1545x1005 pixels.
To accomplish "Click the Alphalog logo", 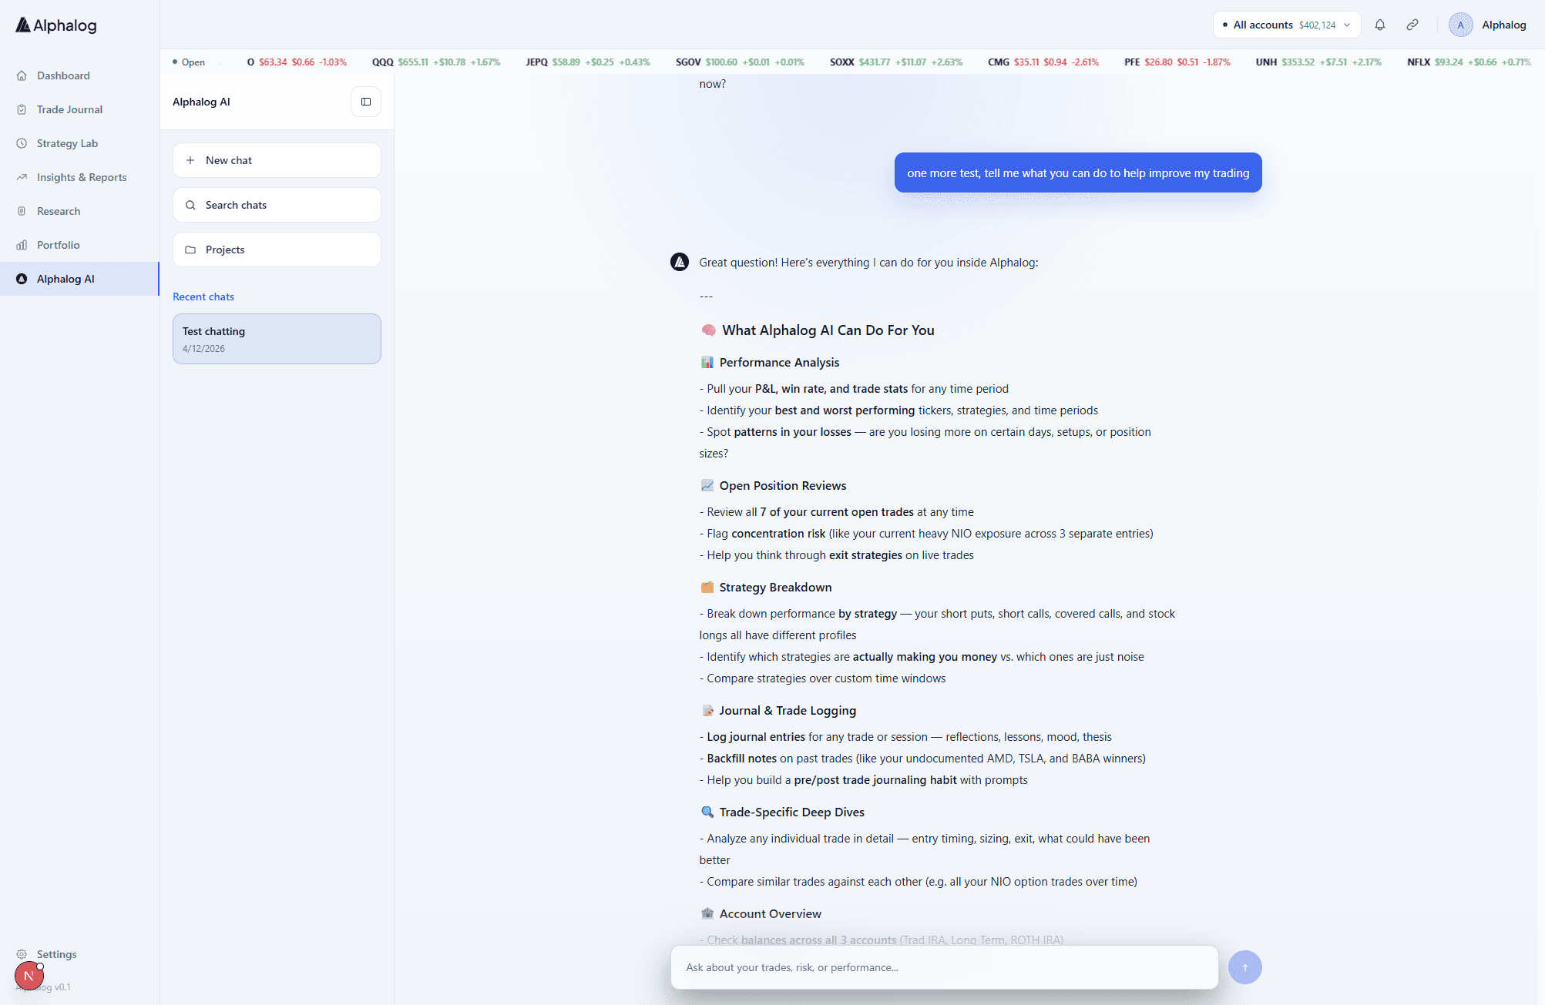I will pyautogui.click(x=56, y=25).
